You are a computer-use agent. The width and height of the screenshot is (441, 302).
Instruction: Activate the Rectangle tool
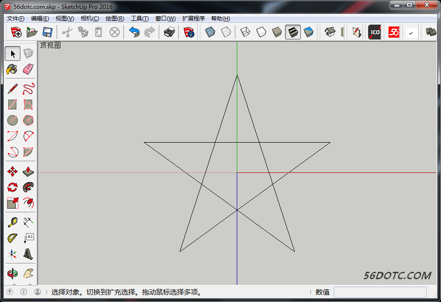click(12, 104)
